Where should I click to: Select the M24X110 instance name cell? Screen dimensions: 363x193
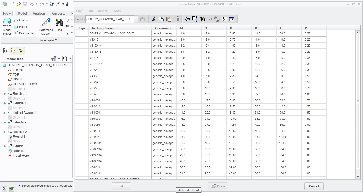point(120,137)
